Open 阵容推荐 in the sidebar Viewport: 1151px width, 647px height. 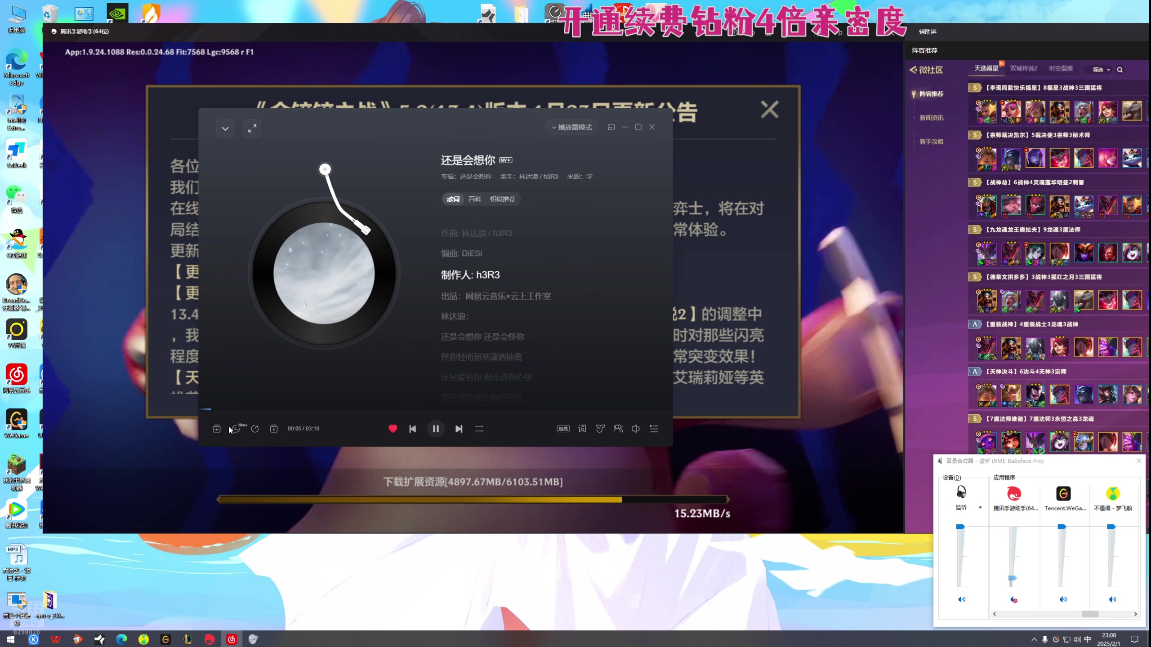(931, 94)
